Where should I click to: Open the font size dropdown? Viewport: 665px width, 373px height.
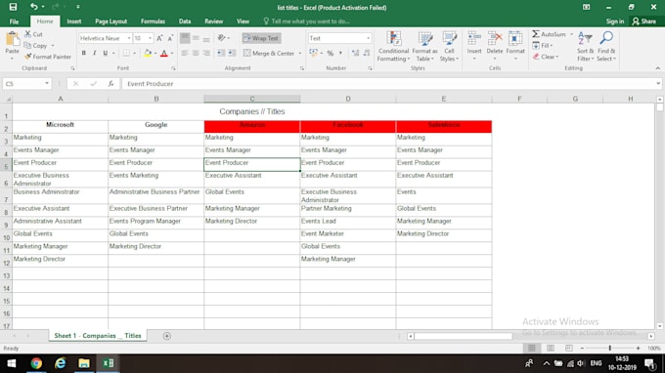tap(150, 38)
